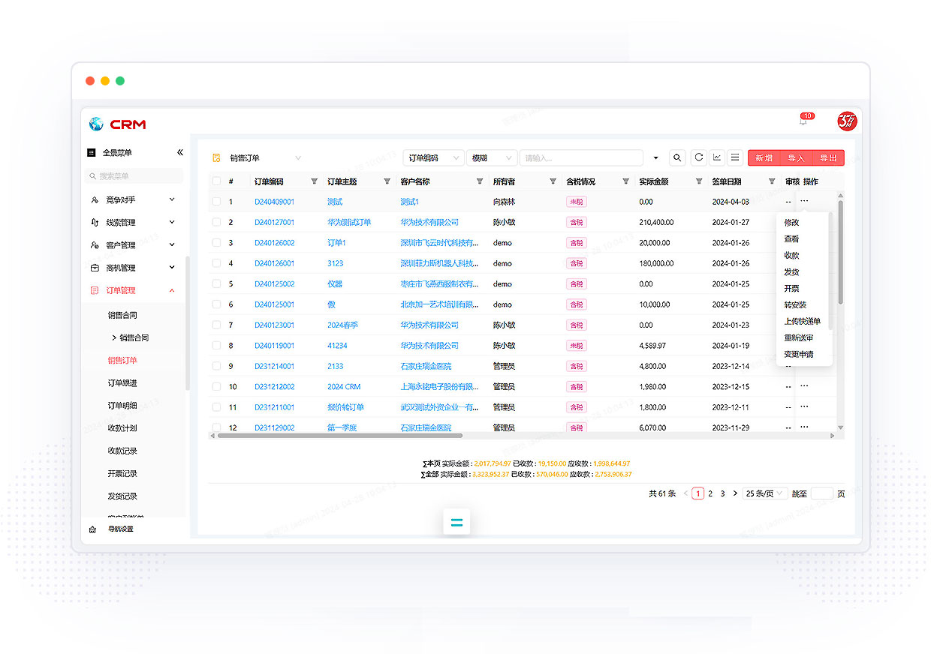
Task: Click the 导入 button
Action: tap(796, 158)
